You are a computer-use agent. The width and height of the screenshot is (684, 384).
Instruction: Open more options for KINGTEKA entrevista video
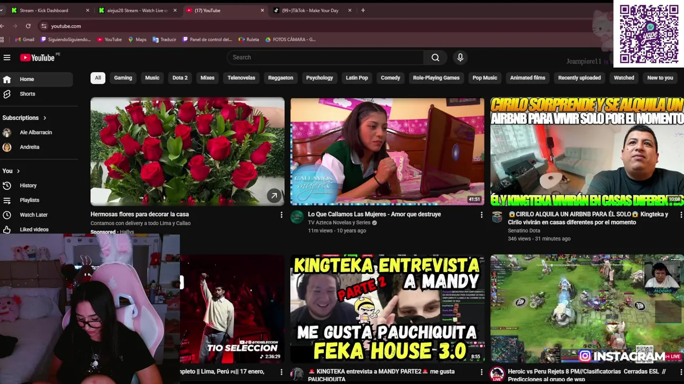tap(481, 372)
